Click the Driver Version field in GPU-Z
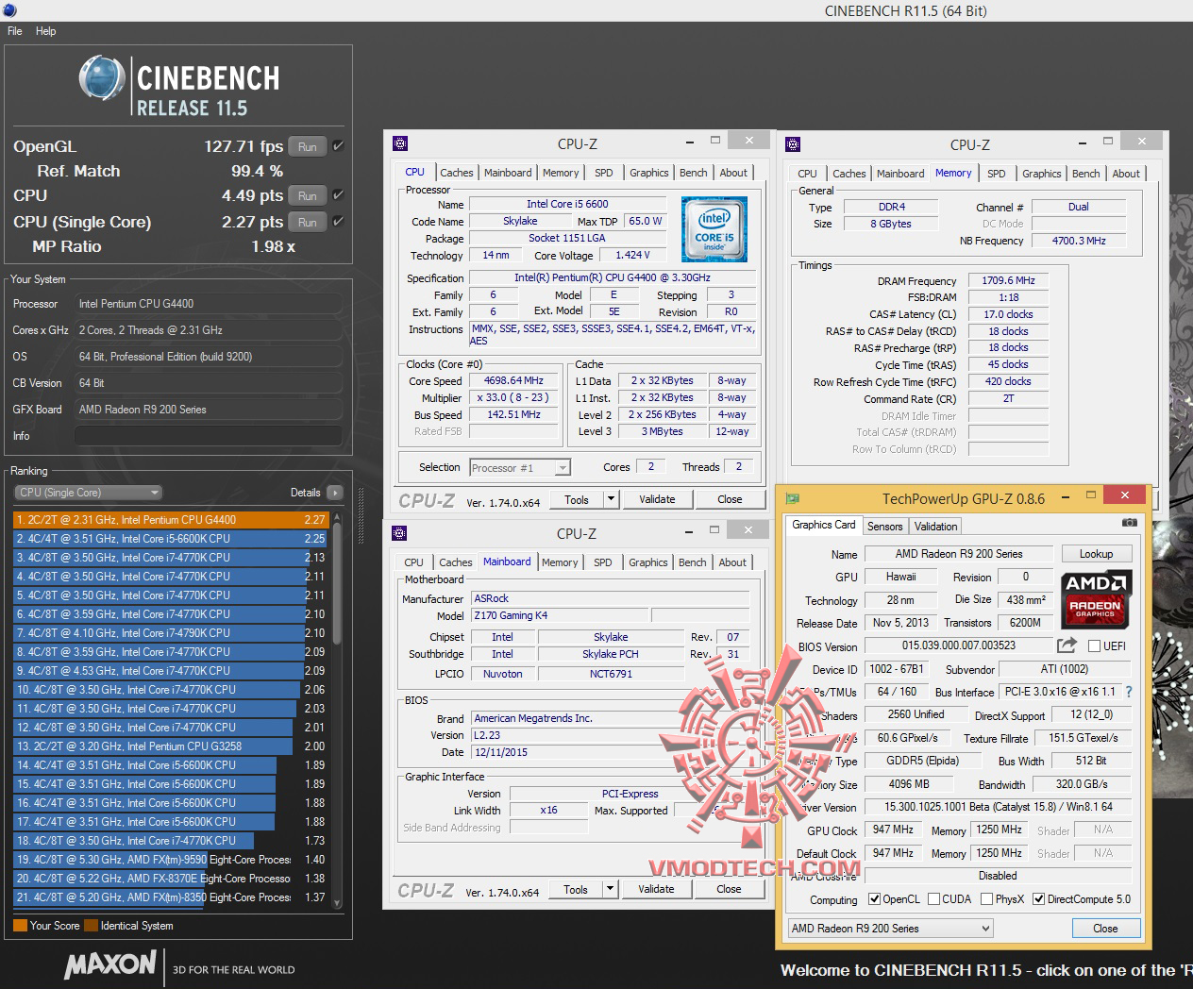Screen dimensions: 1193x989 (x=998, y=807)
